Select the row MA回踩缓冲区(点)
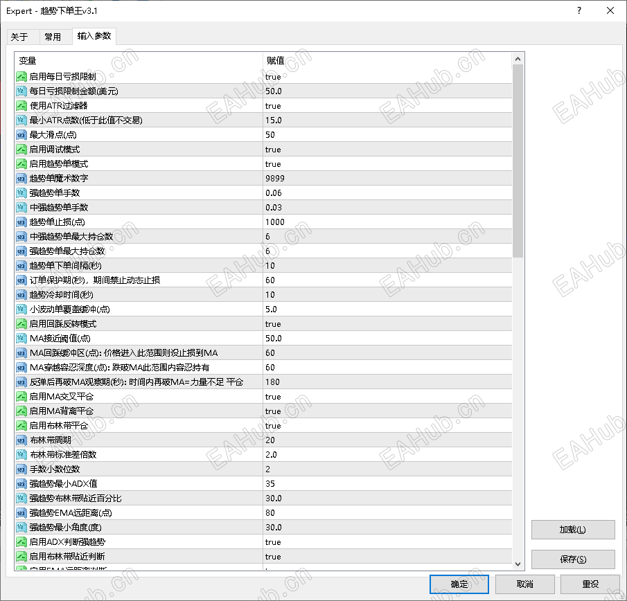The height and width of the screenshot is (601, 627). click(263, 353)
